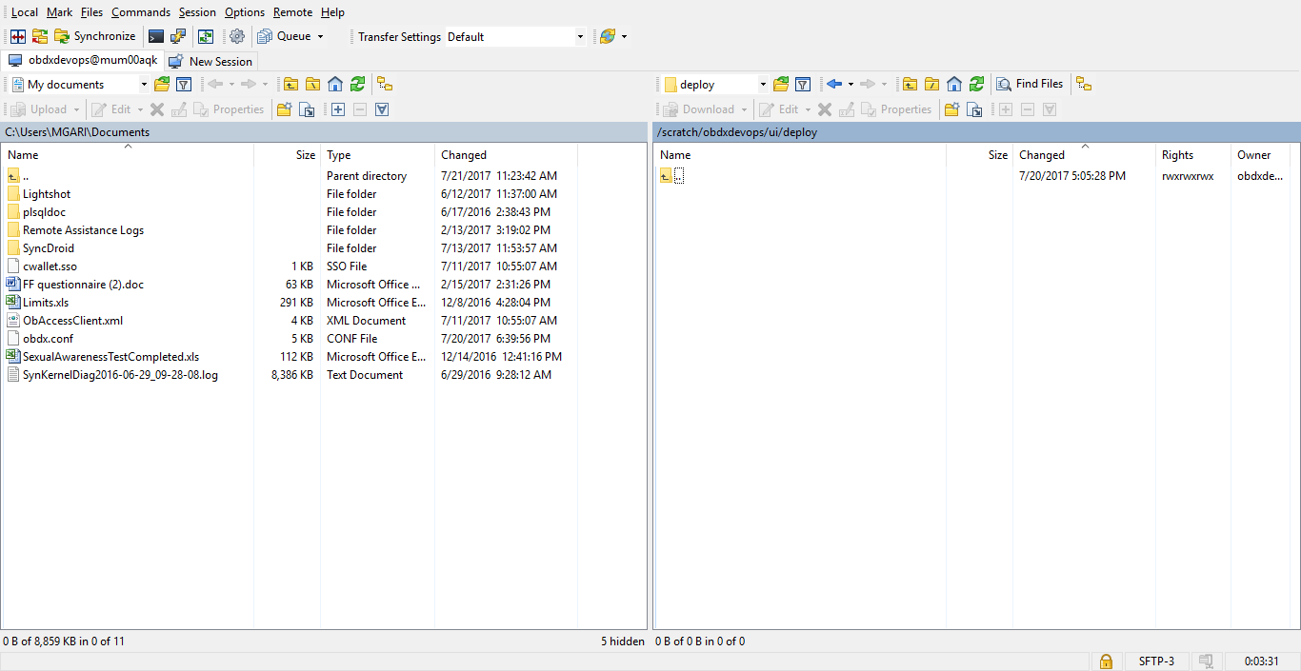Refresh the remote deploy directory

[x=976, y=84]
